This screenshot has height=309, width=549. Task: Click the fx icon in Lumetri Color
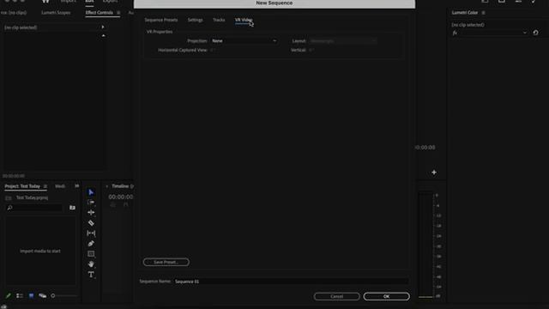455,33
